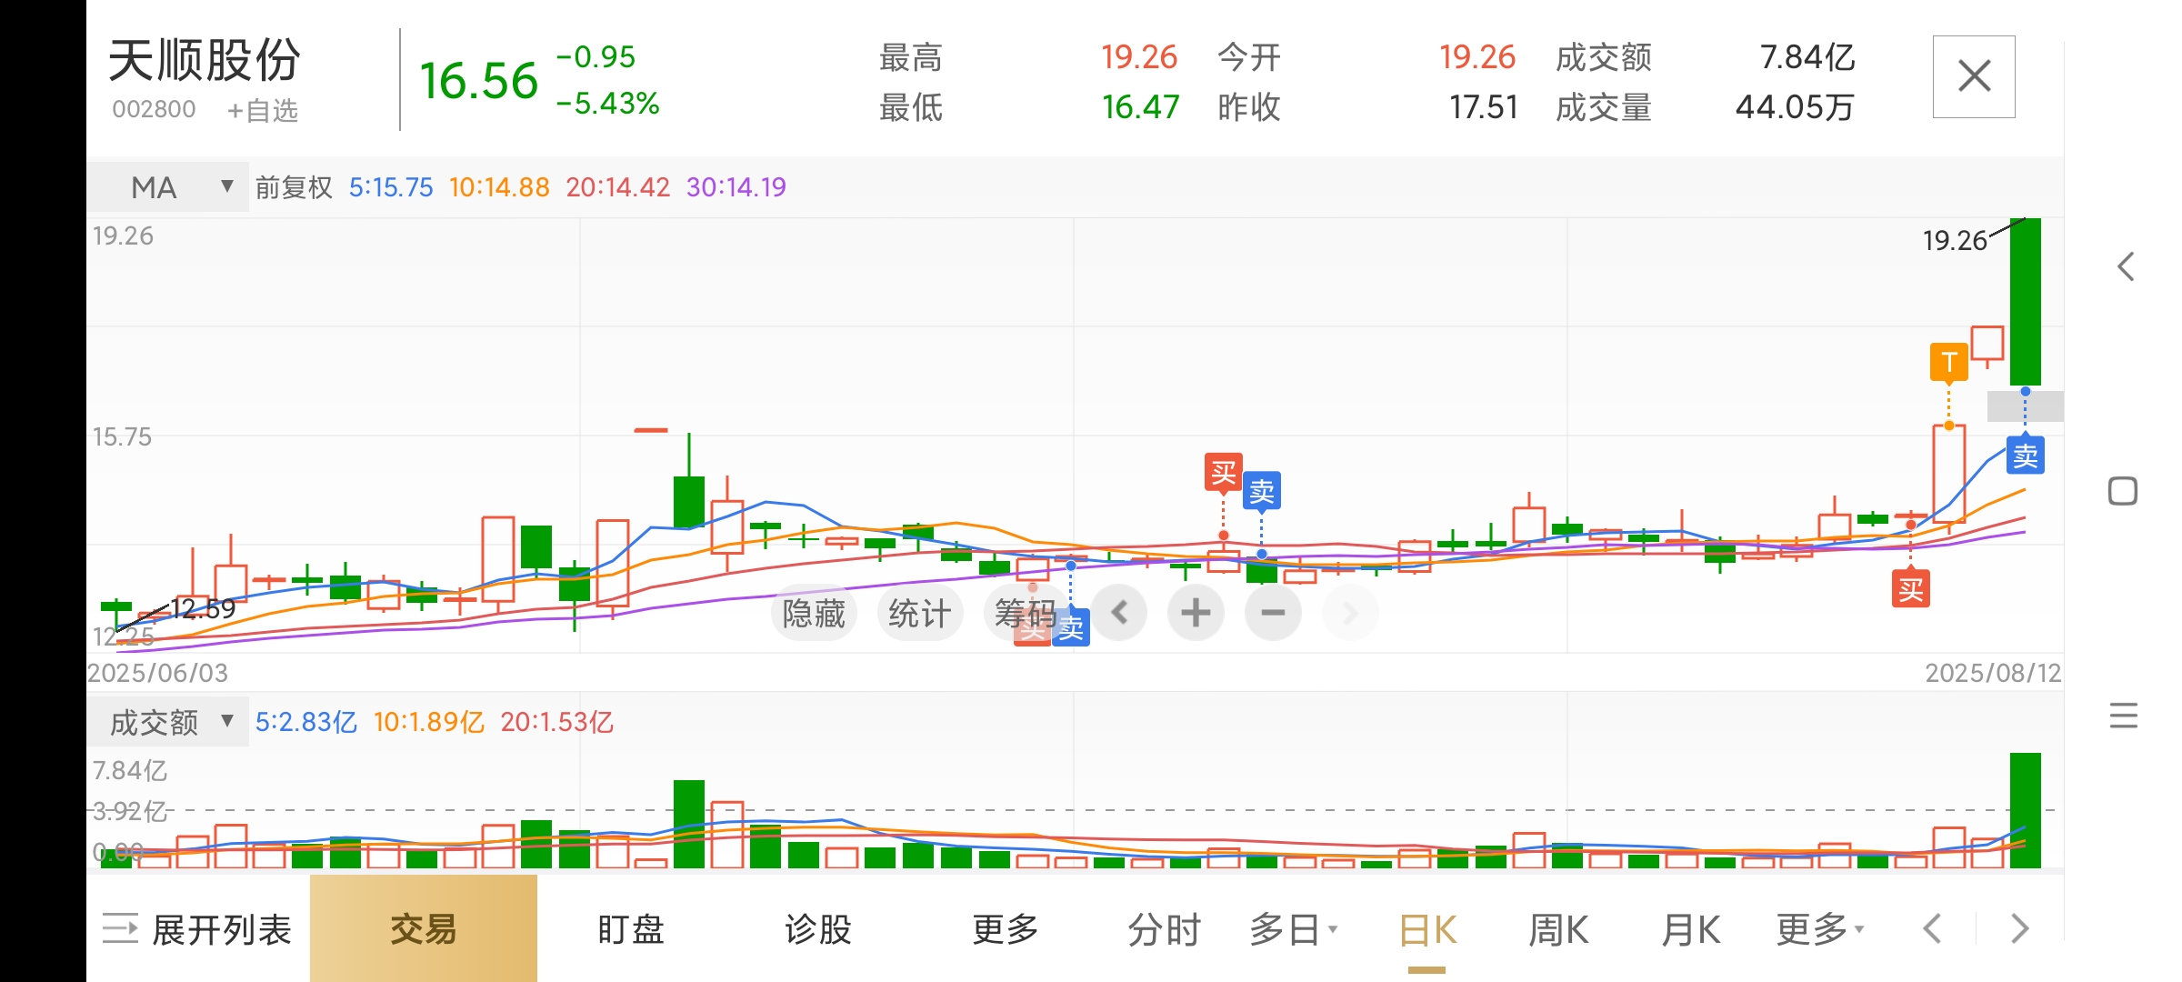This screenshot has width=2182, height=982.
Task: Open 多日 chart dropdown
Action: [1293, 930]
